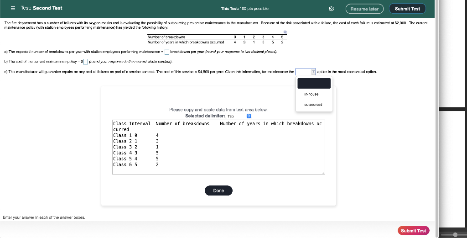Click 'Please copy and paste data' instruction text
This screenshot has width=467, height=238.
(x=218, y=110)
